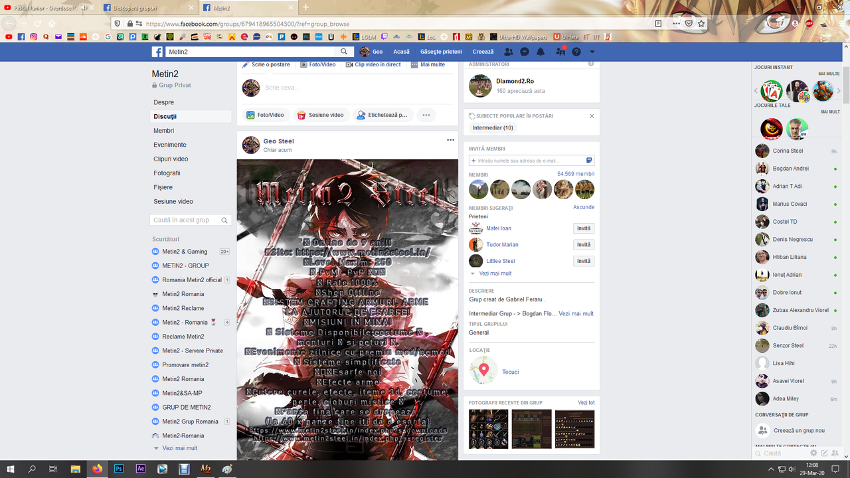The image size is (850, 478).
Task: Open chat with Corina Steel
Action: (x=788, y=151)
